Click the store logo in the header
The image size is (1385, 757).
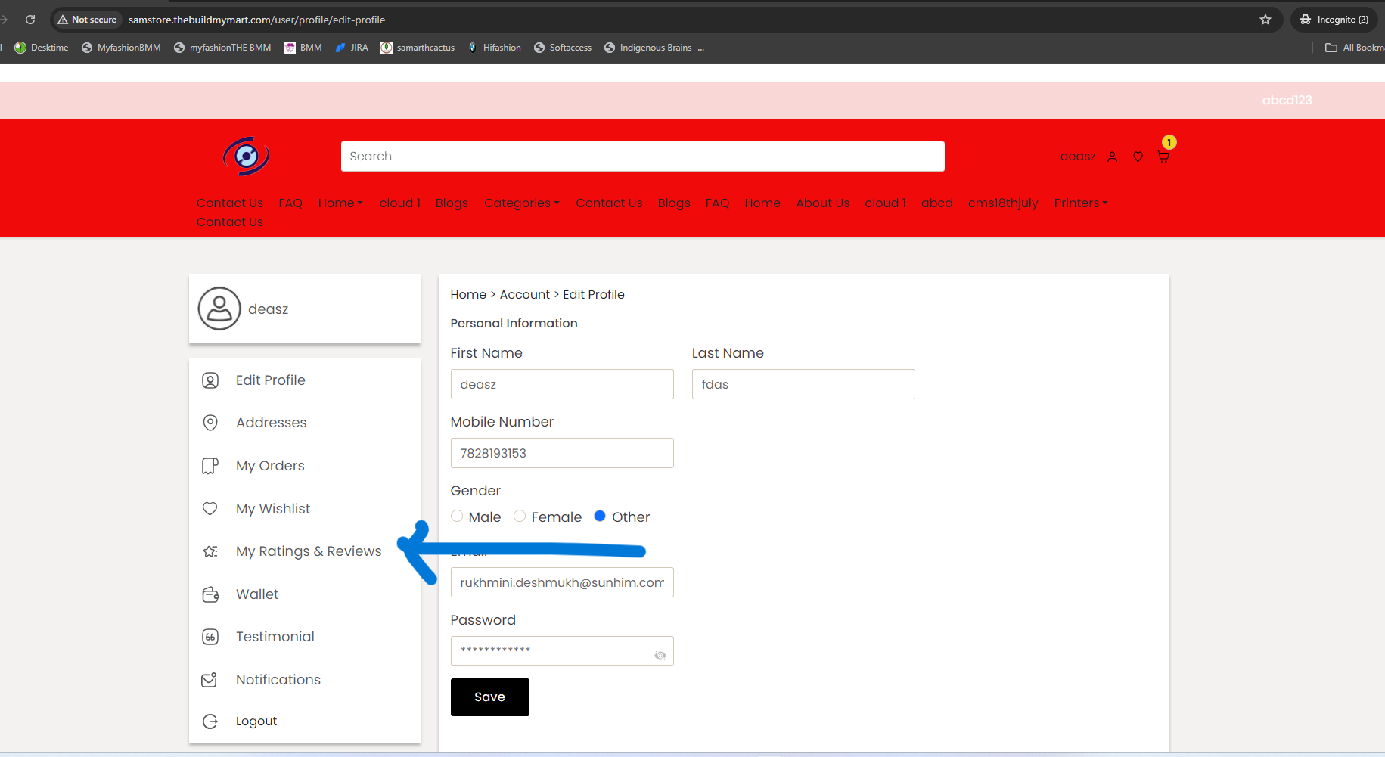[246, 157]
